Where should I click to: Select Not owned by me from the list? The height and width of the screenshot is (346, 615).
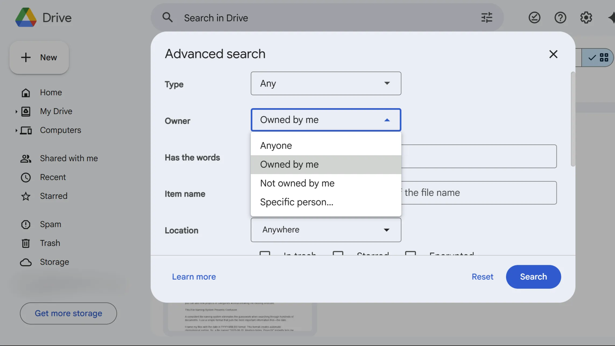(x=297, y=183)
